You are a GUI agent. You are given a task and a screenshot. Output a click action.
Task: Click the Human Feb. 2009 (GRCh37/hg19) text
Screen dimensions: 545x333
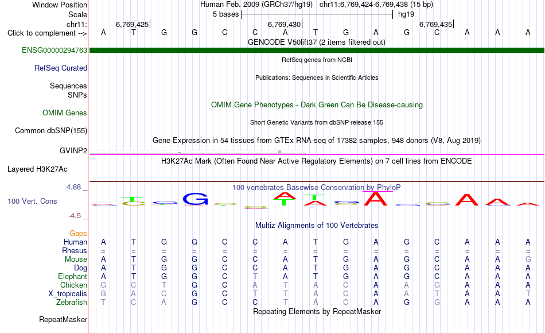pos(256,5)
